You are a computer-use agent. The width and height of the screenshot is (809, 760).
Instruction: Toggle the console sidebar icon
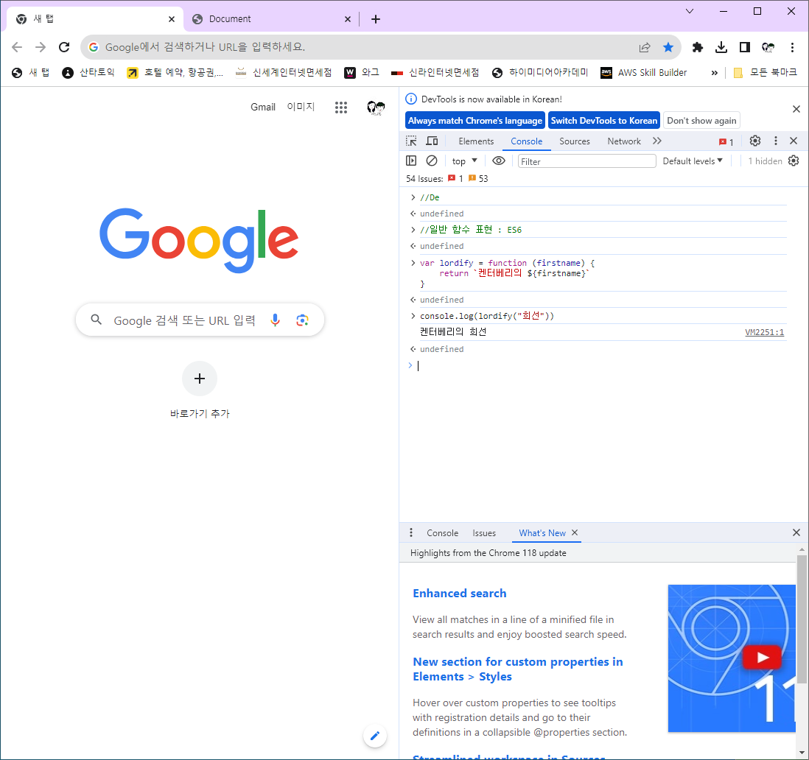pyautogui.click(x=411, y=161)
